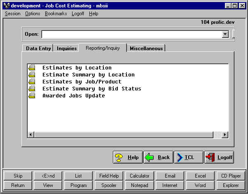Viewport: 248px width, 194px height.
Task: Click the report icon beside Estimates by Location
Action: pyautogui.click(x=32, y=67)
